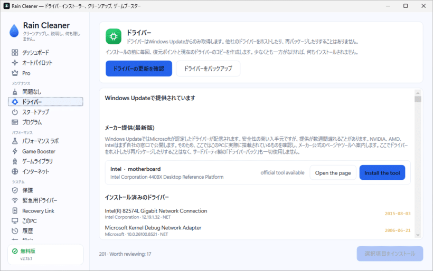Click Install the tool button
Viewport: 433px width, 271px height.
click(x=382, y=172)
